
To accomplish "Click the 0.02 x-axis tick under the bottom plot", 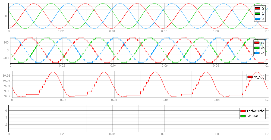I will pos(60,134).
